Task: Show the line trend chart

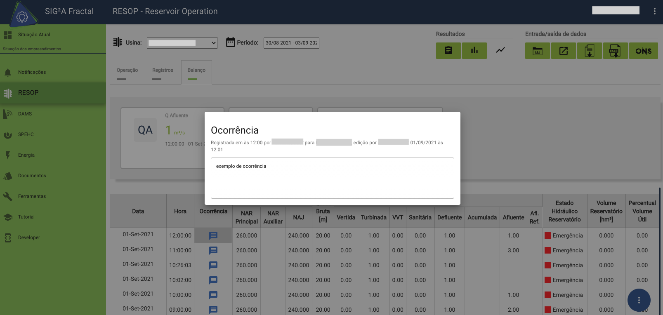Action: click(x=500, y=50)
